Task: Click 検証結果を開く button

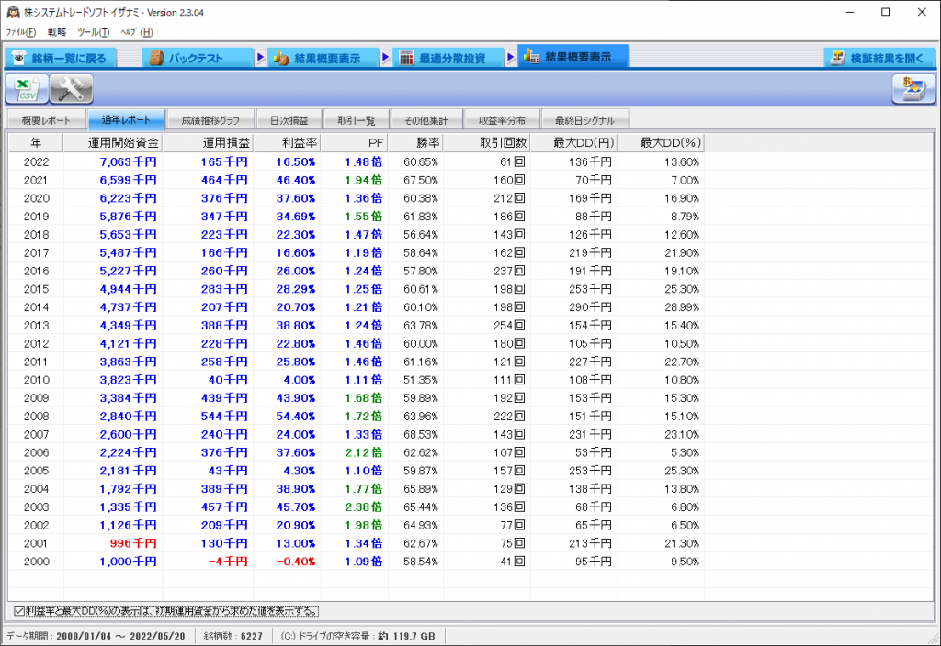Action: point(879,58)
